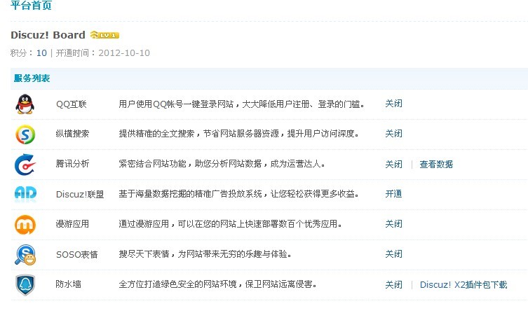Click the 开通时间 2012-10-10 text
Viewport: 528px width, 334px height.
coord(102,53)
